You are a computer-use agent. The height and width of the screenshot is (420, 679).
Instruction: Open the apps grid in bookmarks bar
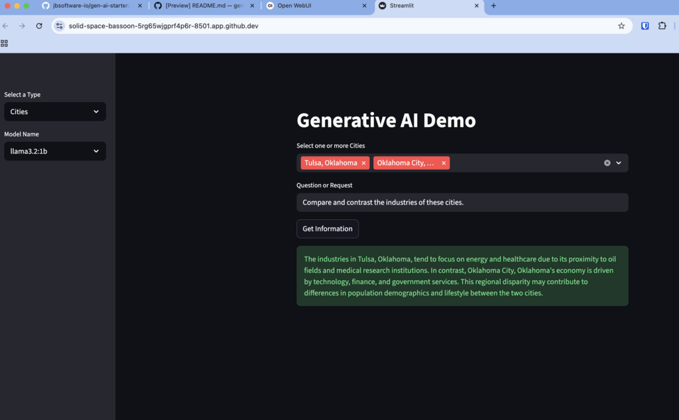(x=5, y=43)
